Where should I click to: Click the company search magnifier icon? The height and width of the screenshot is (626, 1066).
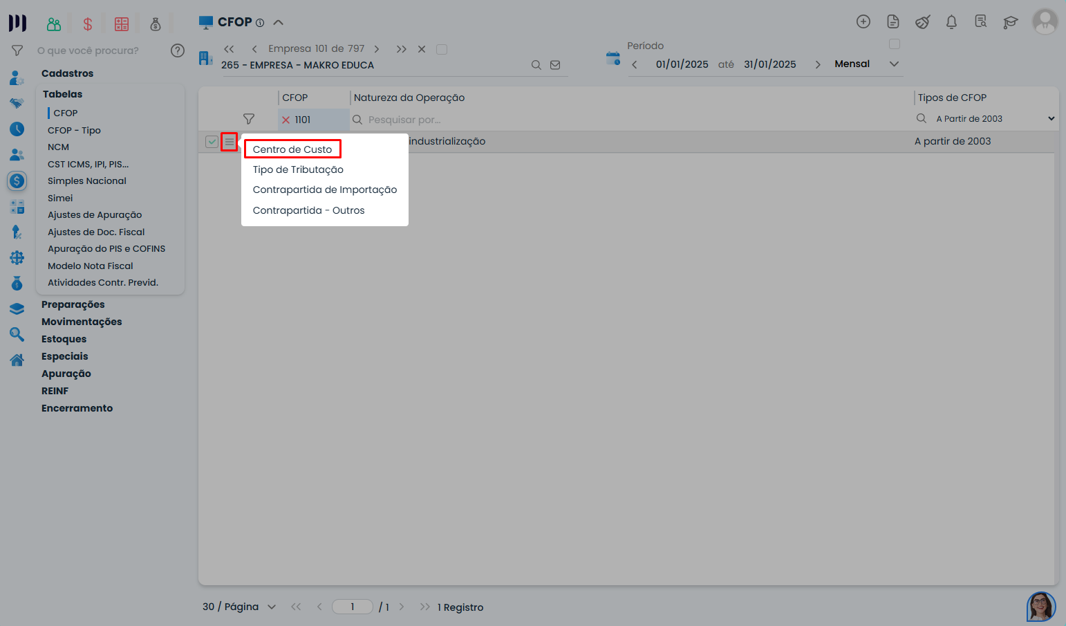pyautogui.click(x=536, y=65)
